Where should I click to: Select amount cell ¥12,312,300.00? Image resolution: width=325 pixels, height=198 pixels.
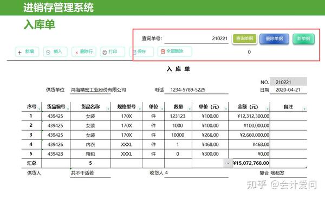click(249, 116)
